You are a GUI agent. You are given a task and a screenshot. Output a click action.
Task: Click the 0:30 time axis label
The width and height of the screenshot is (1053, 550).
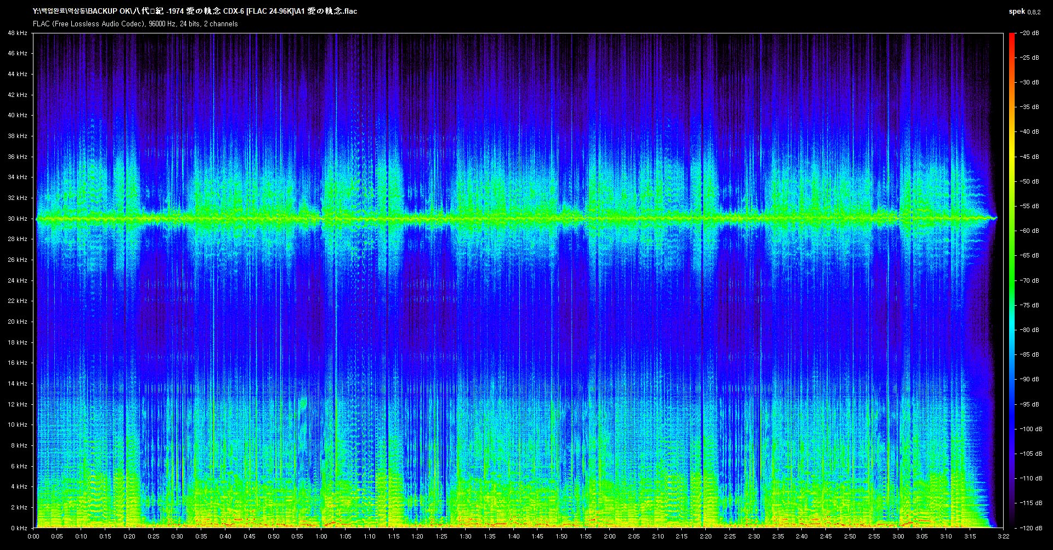tap(177, 536)
